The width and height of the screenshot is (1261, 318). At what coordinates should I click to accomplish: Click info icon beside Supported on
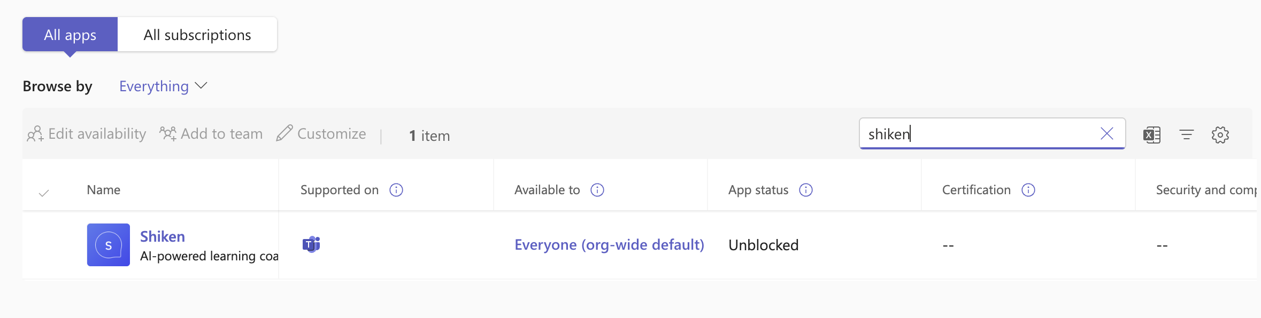tap(396, 190)
